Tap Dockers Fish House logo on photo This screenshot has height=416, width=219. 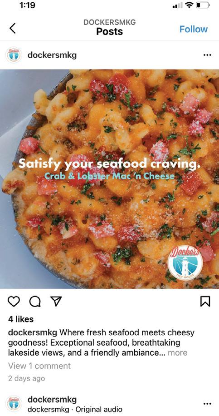pyautogui.click(x=185, y=262)
